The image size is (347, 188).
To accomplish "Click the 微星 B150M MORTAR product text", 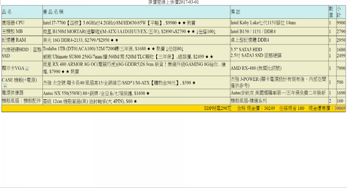I will coord(129,31).
